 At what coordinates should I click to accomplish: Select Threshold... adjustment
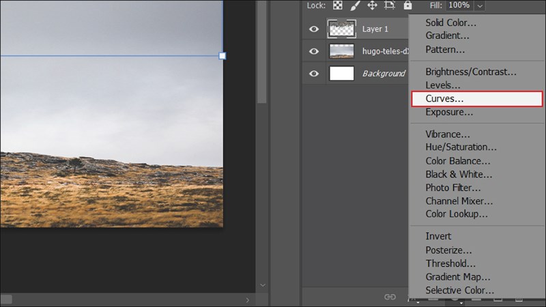click(450, 263)
